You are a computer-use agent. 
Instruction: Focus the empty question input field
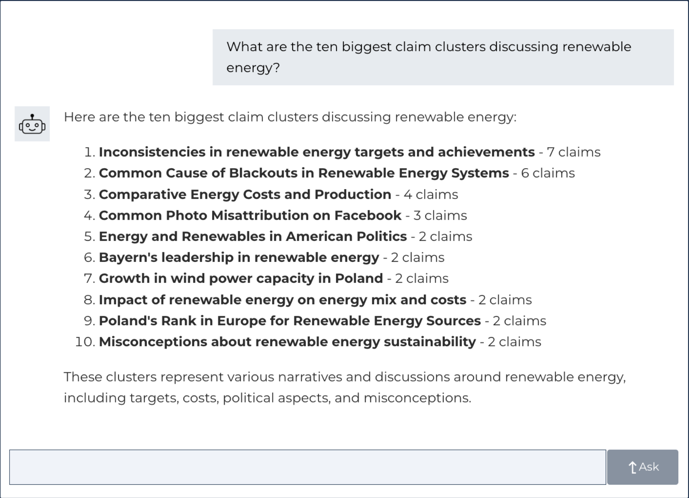click(x=307, y=467)
